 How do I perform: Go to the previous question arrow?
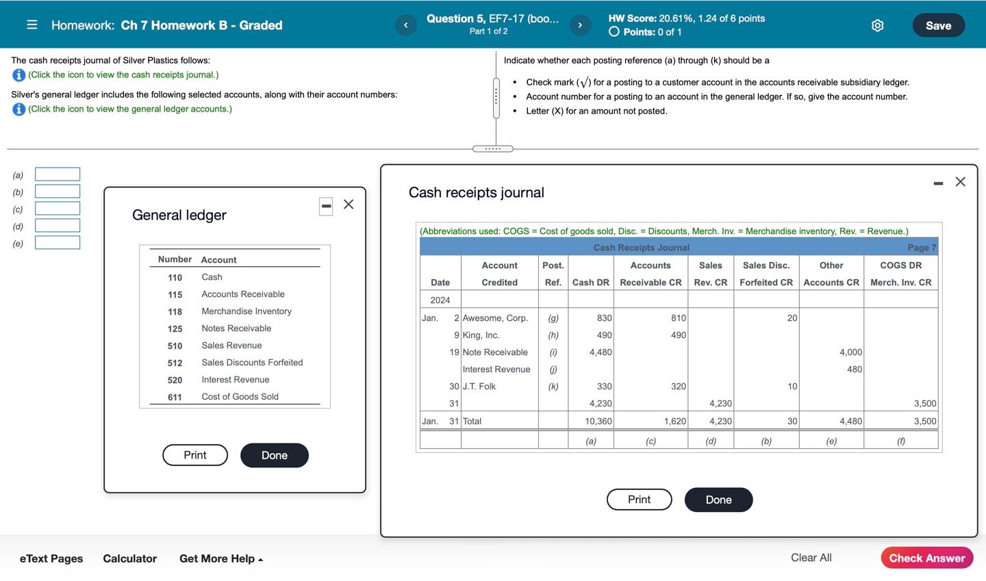[x=405, y=25]
